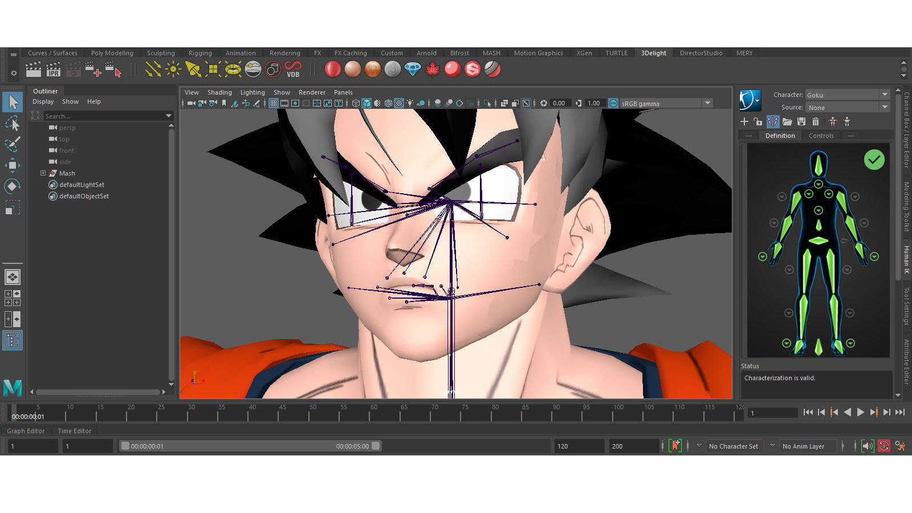Click Outliner horizontal scrollbar
912x513 pixels.
pos(97,392)
